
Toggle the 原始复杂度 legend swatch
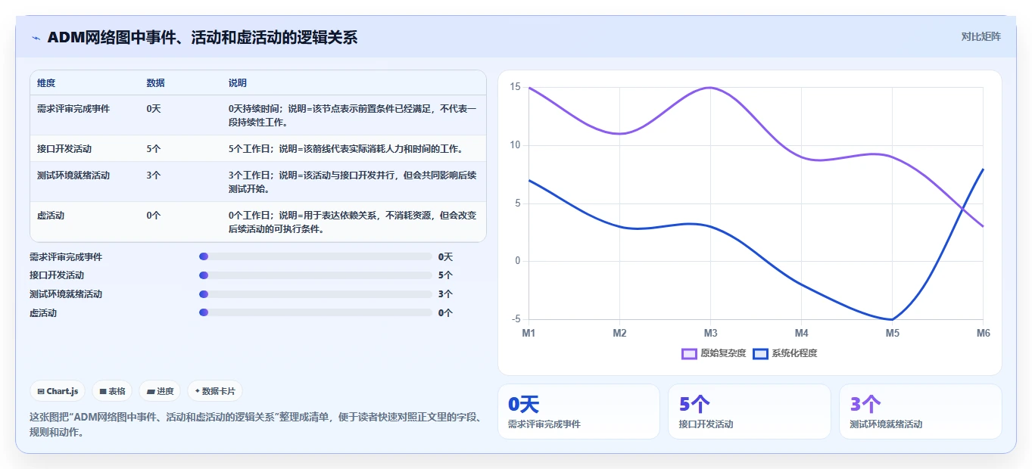(689, 353)
